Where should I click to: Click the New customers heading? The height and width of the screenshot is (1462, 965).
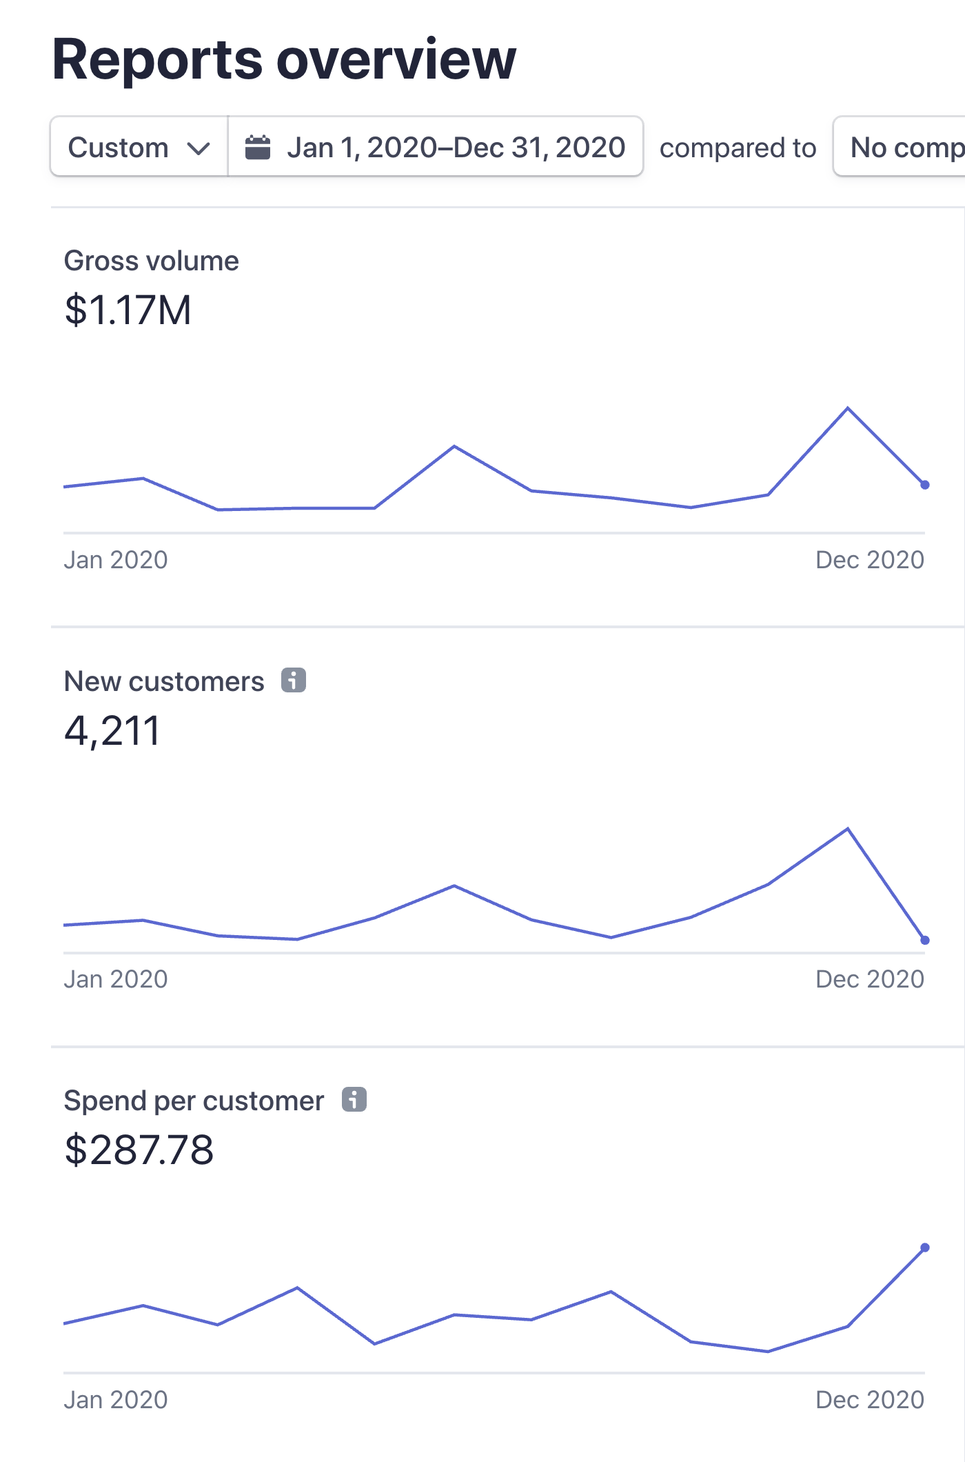tap(164, 681)
